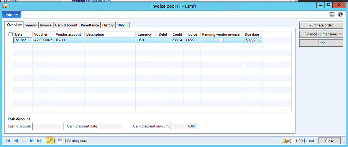Switch to the General tab
The height and width of the screenshot is (147, 348).
[31, 25]
